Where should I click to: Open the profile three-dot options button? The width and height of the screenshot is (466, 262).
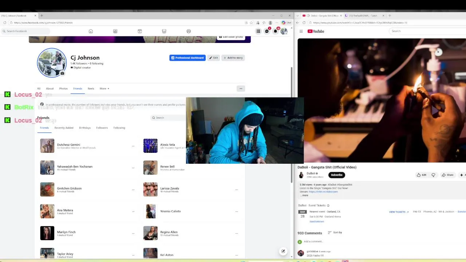[x=241, y=88]
